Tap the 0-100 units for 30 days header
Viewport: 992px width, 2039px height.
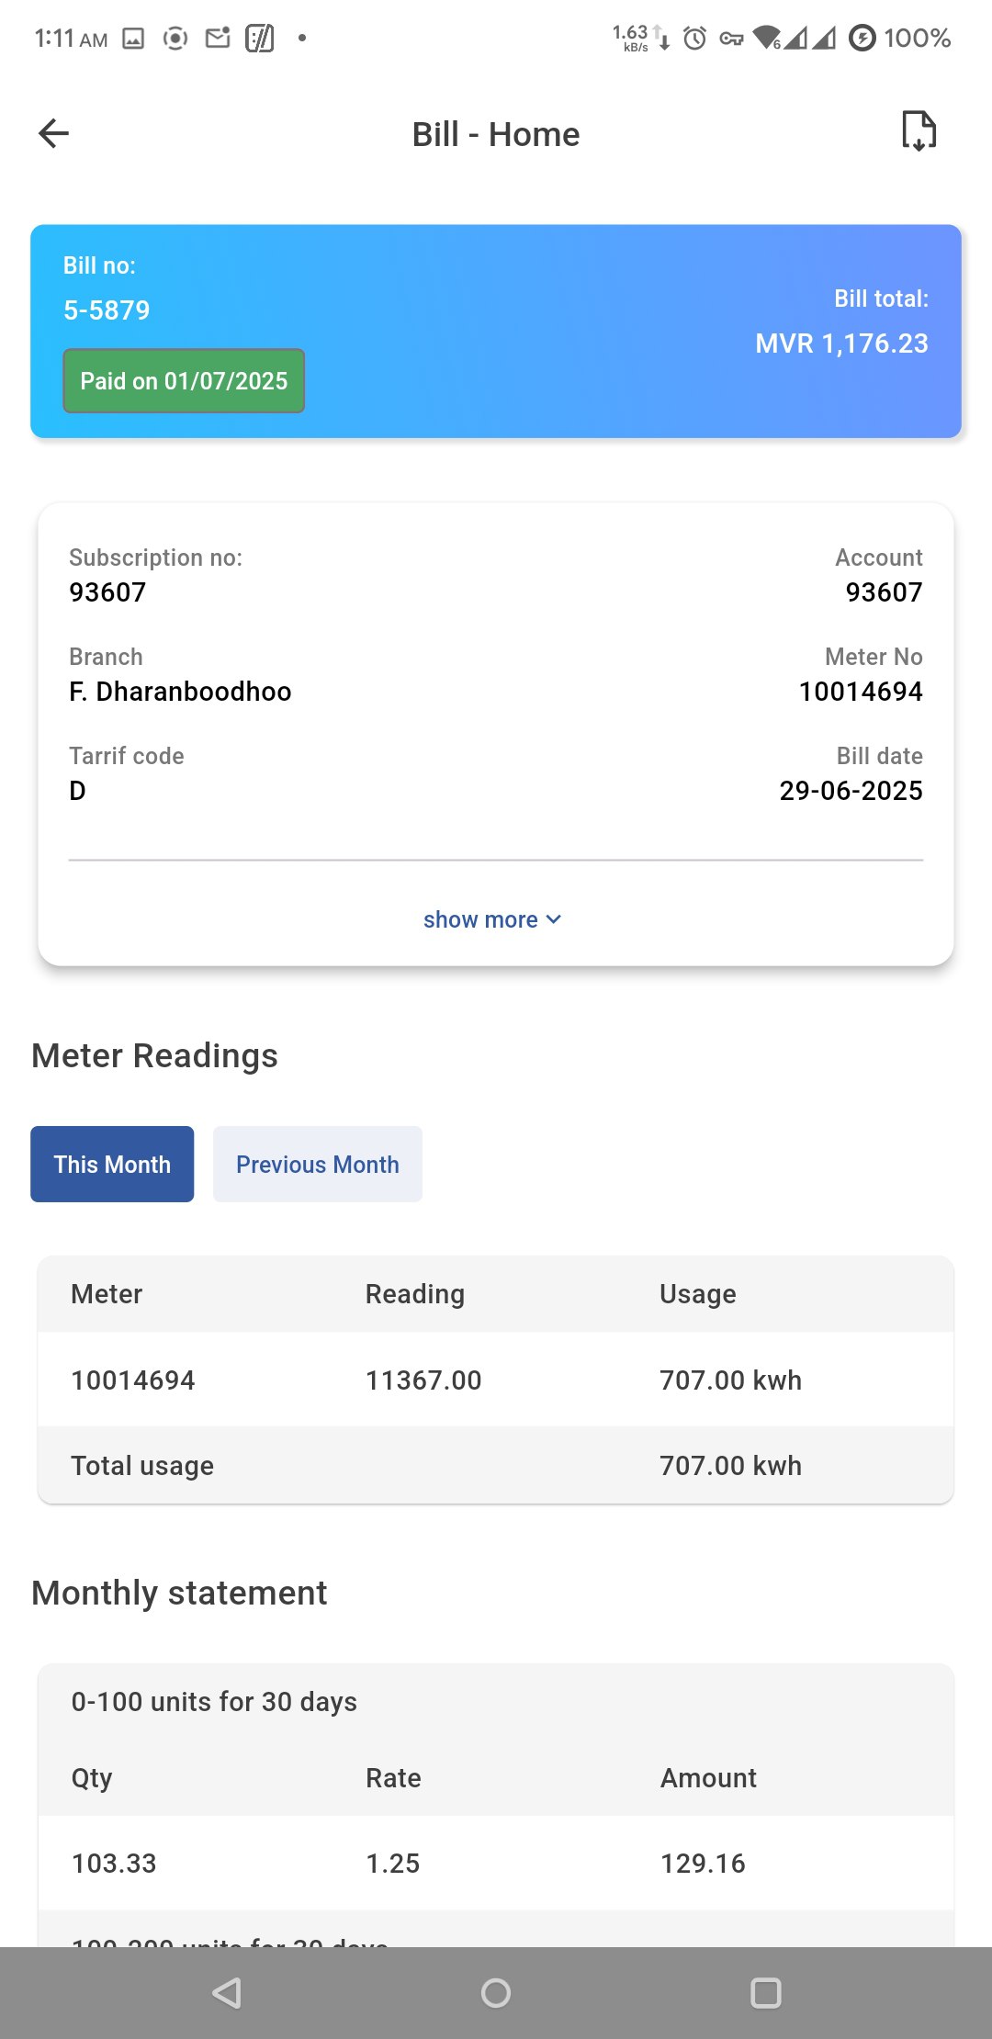tap(214, 1701)
